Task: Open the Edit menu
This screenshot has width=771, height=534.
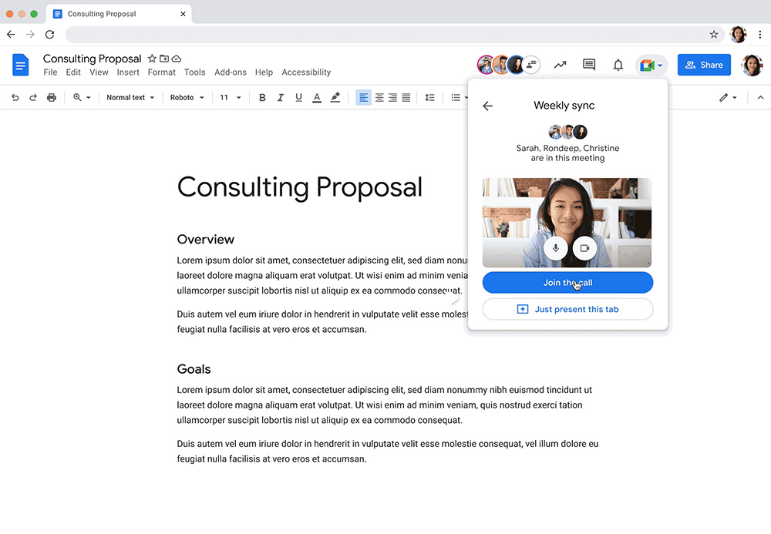Action: [x=73, y=72]
